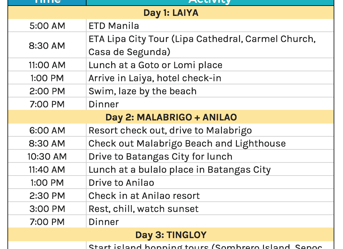343x249 pixels.
Task: Click the Day 2: MALABRIGO + ANILAO header
Action: [x=171, y=117]
